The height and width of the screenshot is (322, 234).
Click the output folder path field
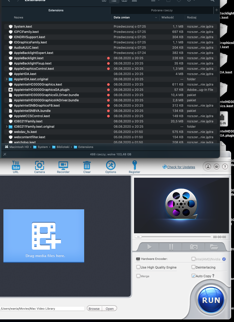42,309
